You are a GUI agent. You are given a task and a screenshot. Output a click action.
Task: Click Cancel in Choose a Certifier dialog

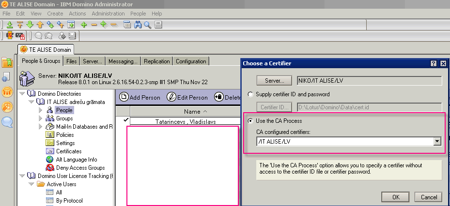[x=429, y=197]
